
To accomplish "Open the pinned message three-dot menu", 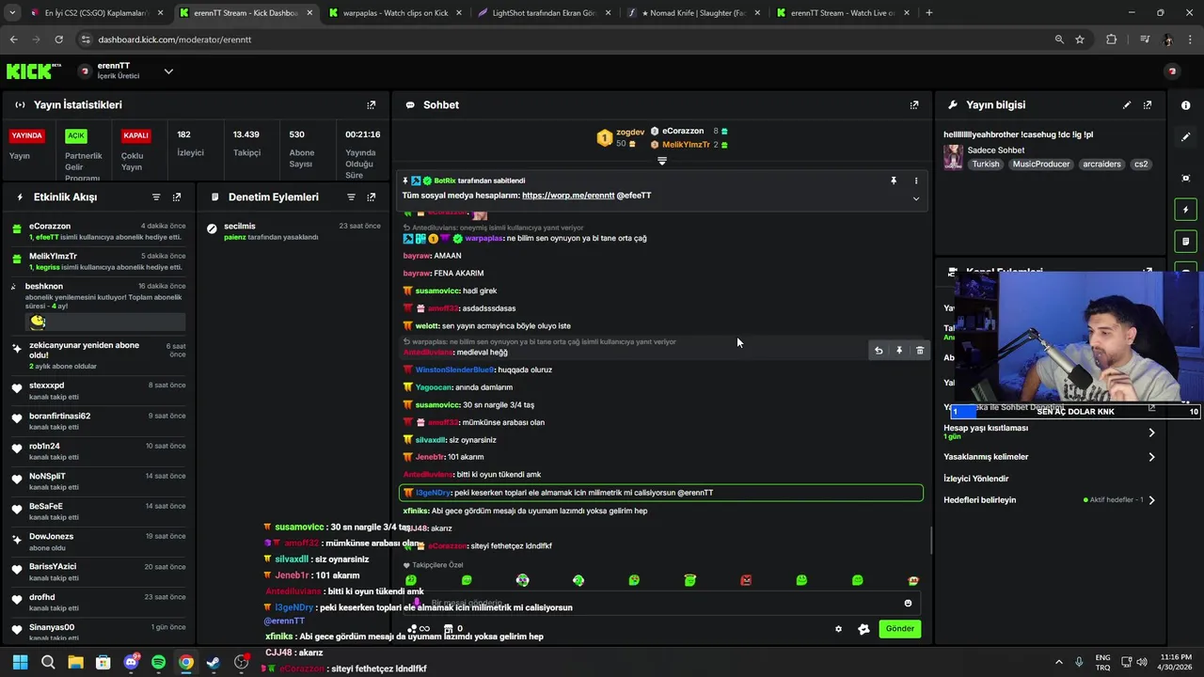I will (916, 181).
